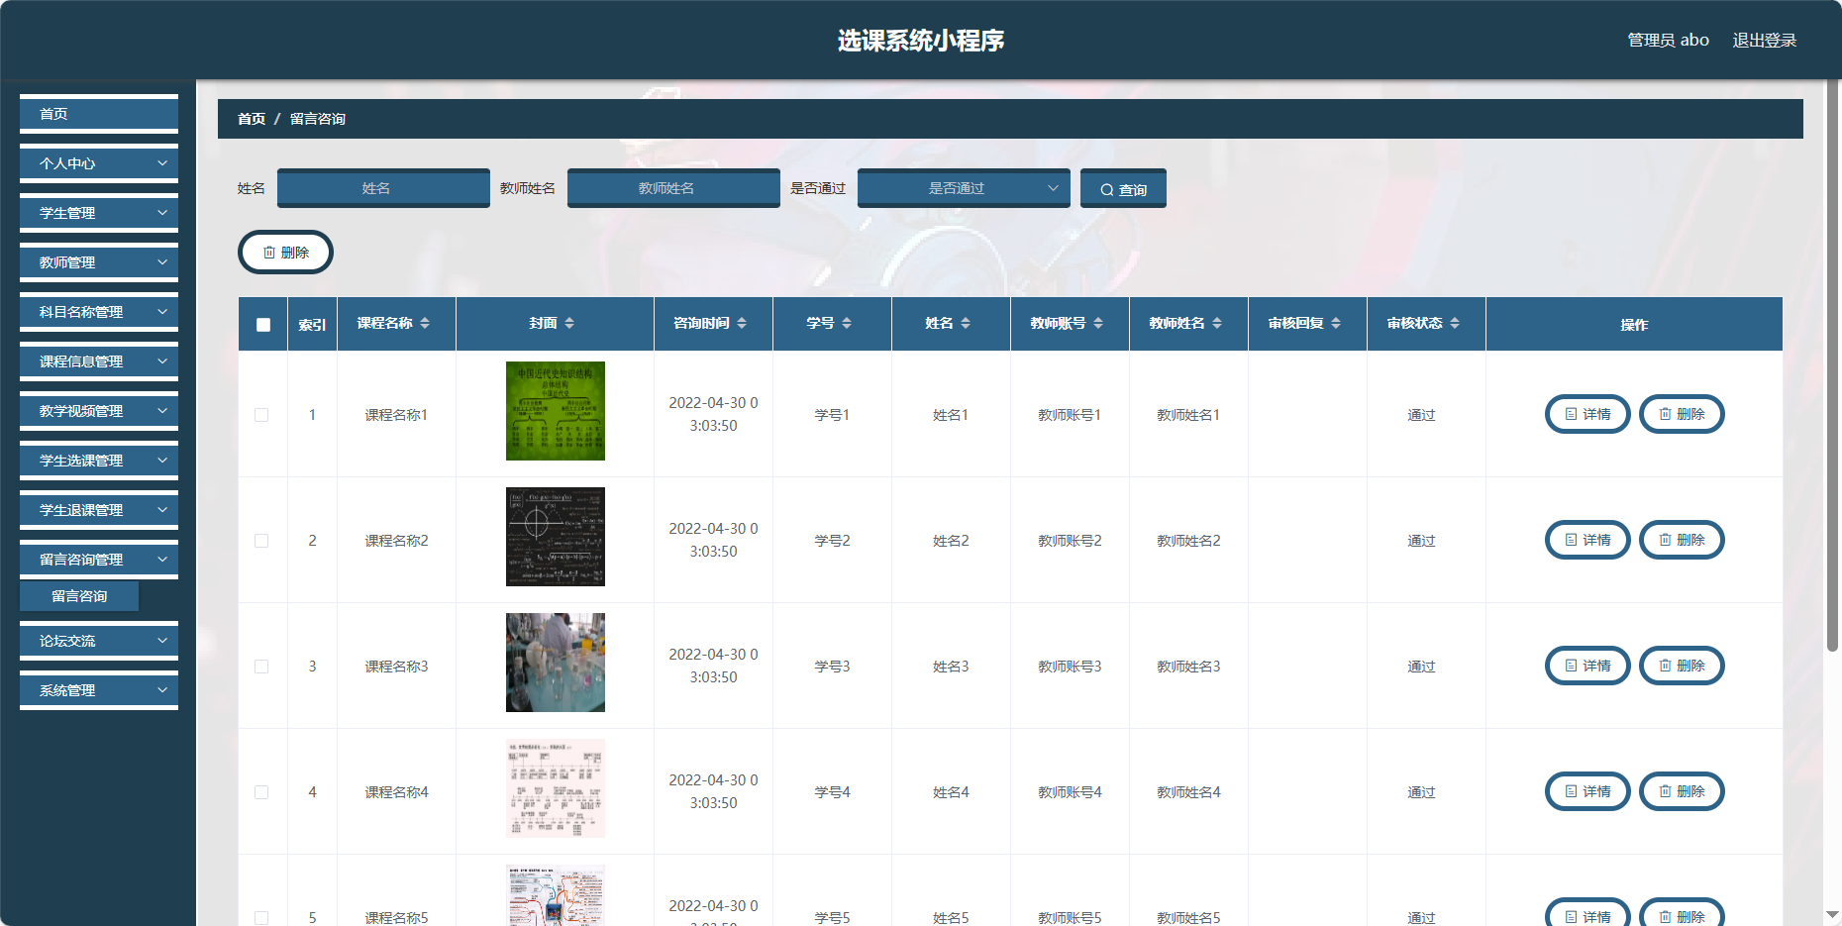
Task: Open the 是否通过 dropdown filter
Action: [964, 188]
